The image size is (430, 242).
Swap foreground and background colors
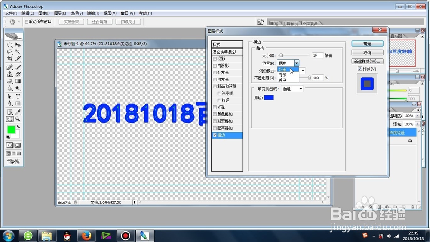click(18, 127)
